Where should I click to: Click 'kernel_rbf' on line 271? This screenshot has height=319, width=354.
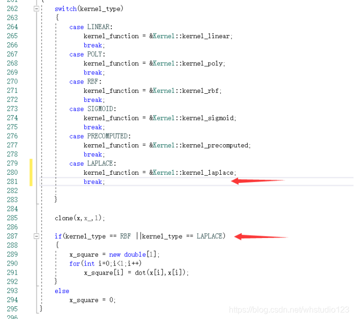click(x=200, y=91)
